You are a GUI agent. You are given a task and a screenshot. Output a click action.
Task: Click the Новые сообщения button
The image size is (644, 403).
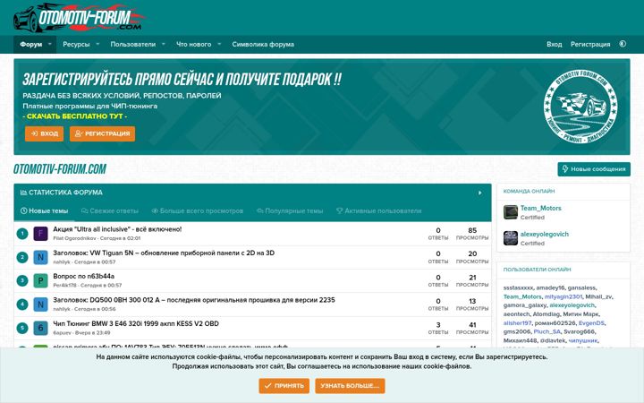click(x=594, y=169)
